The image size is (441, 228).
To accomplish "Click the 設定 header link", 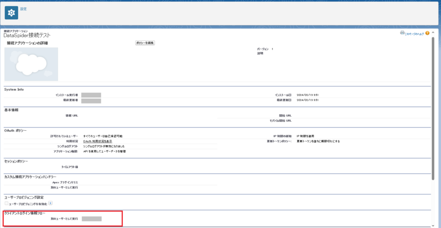I will pos(24,9).
